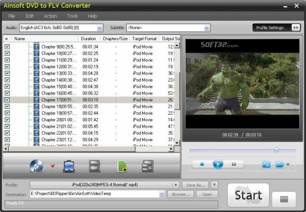Open the red arrow dropdown beside Add
The height and width of the screenshot is (212, 306).
coord(52,166)
